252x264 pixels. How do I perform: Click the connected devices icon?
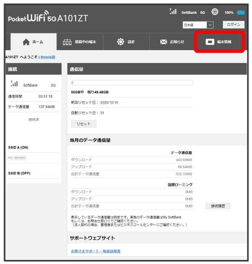[67, 42]
